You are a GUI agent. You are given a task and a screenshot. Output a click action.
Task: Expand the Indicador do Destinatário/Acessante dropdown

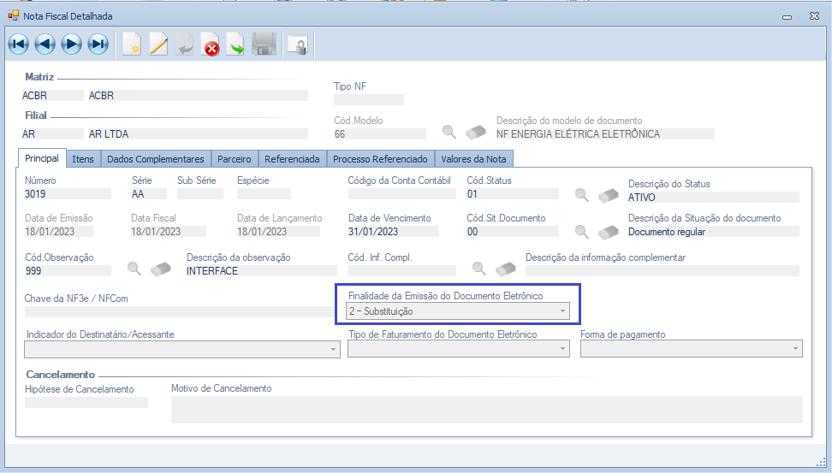point(333,349)
